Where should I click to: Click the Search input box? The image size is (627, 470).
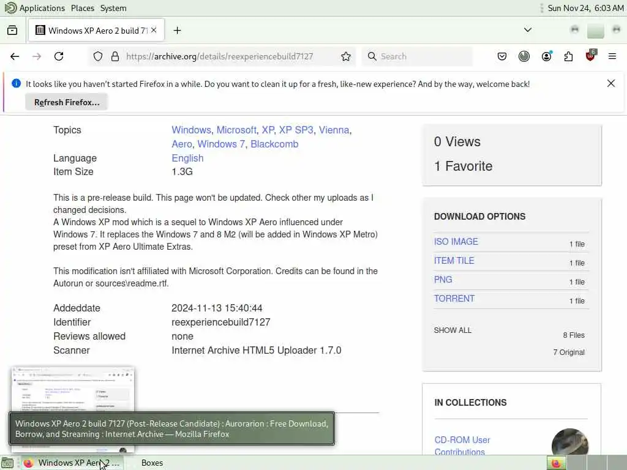coord(417,56)
